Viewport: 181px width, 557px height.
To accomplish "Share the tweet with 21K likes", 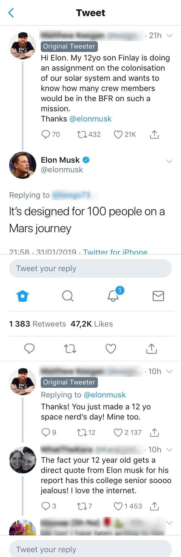I will coord(154,134).
